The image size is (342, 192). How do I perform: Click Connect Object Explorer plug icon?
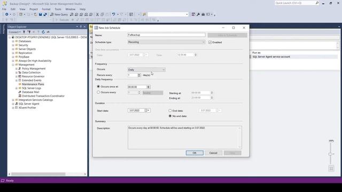(x=24, y=32)
